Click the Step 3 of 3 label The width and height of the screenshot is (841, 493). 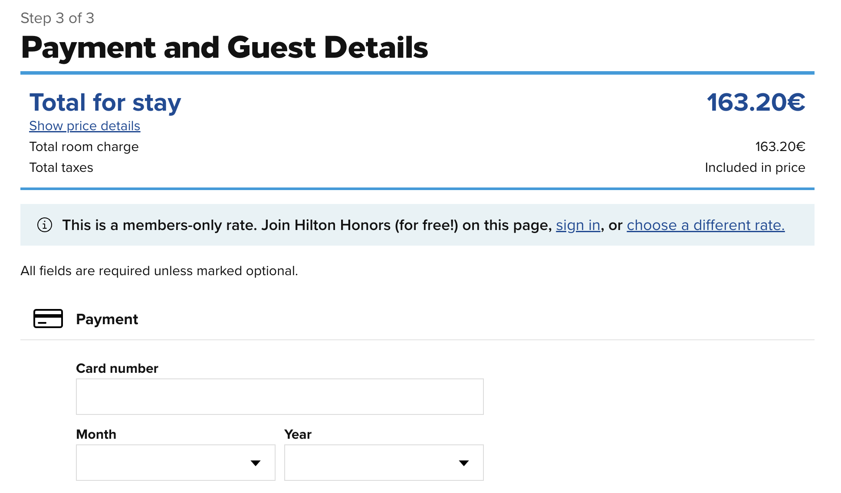click(x=57, y=18)
